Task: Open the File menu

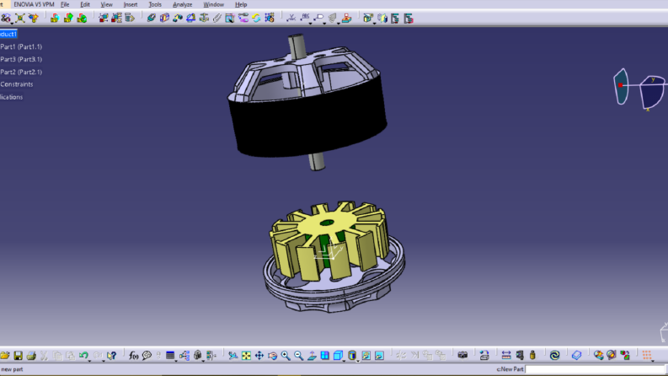Action: click(x=65, y=4)
